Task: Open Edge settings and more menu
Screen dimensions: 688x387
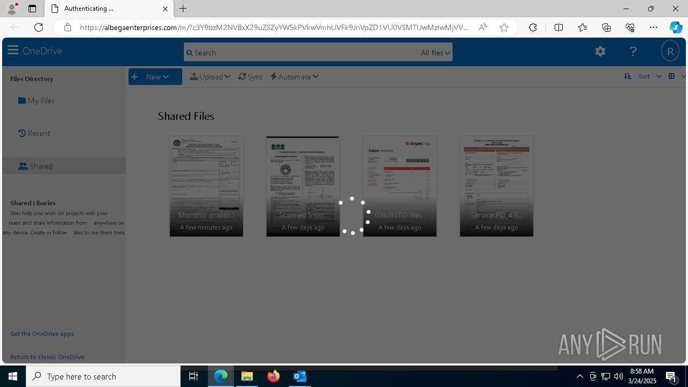Action: pos(654,27)
